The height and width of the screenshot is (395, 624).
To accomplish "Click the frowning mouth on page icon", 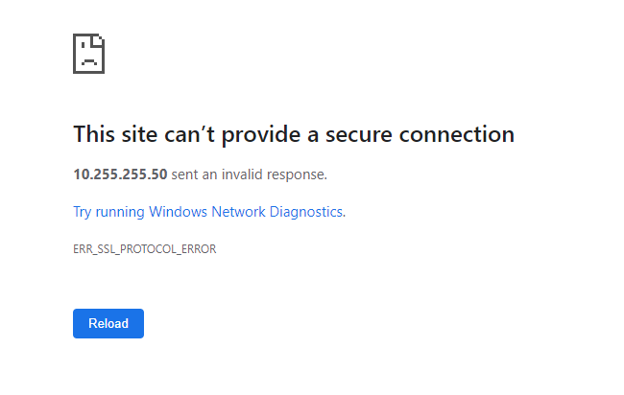I will click(89, 62).
